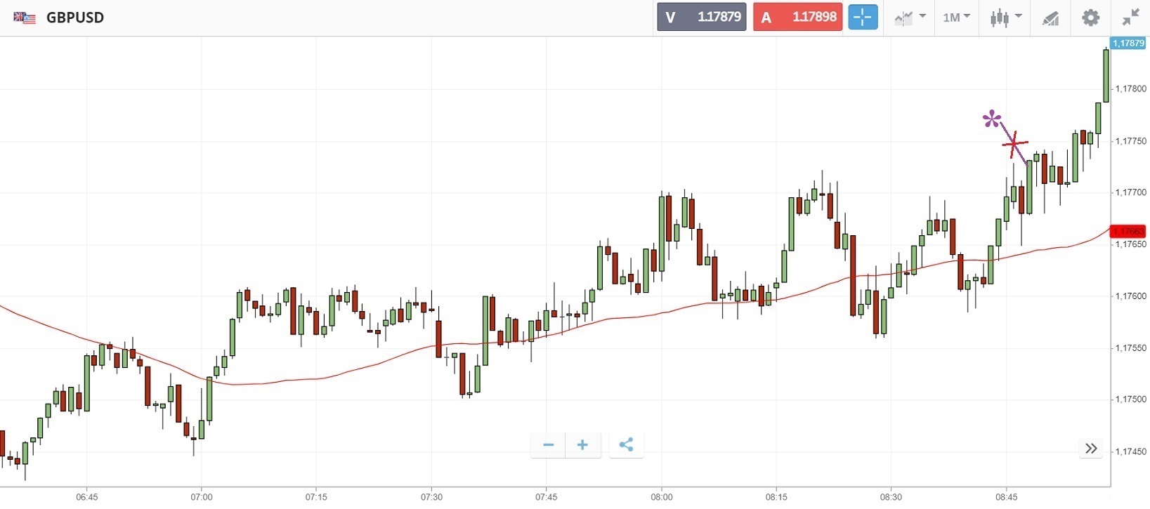Click the sell button at 1.17879

701,18
